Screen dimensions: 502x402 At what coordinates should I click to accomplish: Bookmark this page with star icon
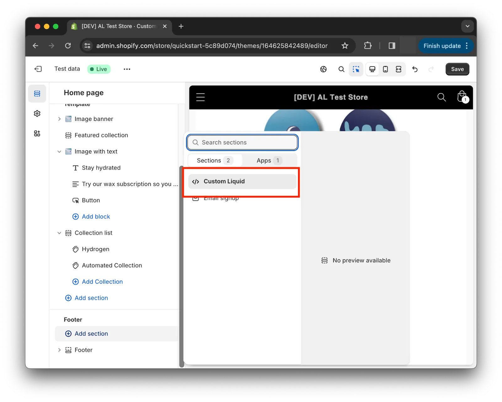[x=345, y=46]
